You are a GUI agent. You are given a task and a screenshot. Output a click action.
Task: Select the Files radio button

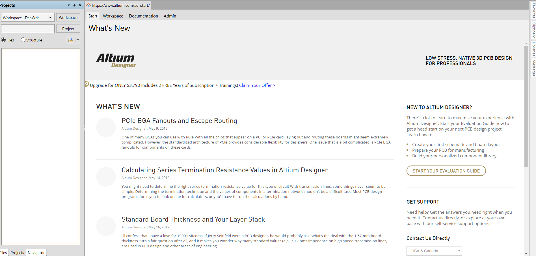point(3,40)
